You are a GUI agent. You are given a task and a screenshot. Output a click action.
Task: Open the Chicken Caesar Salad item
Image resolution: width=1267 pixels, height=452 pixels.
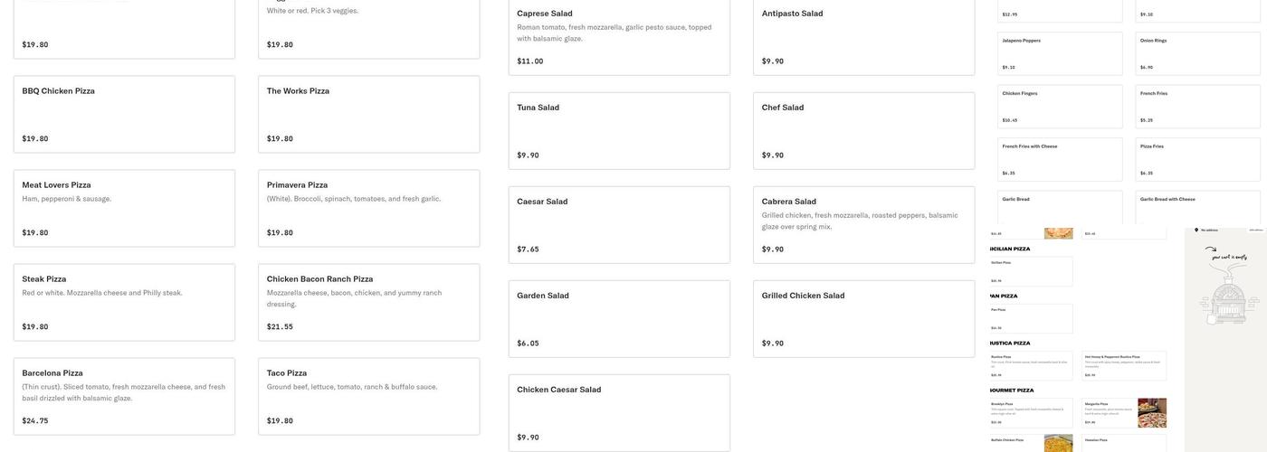point(619,412)
